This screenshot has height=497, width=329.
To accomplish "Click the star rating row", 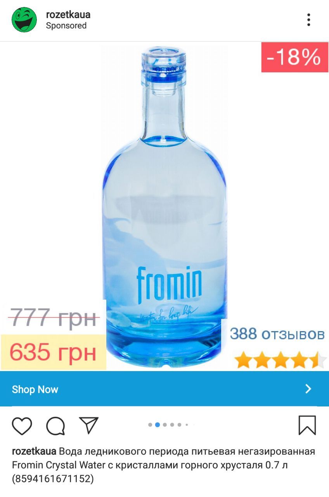I will point(281,360).
